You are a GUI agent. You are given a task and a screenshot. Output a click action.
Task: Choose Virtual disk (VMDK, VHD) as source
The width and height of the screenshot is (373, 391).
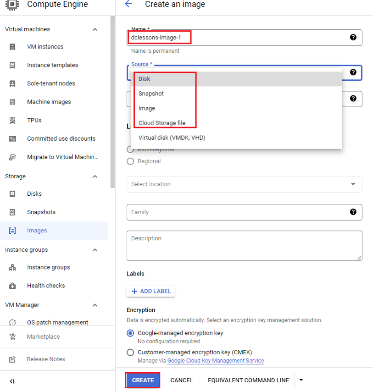[236, 138]
